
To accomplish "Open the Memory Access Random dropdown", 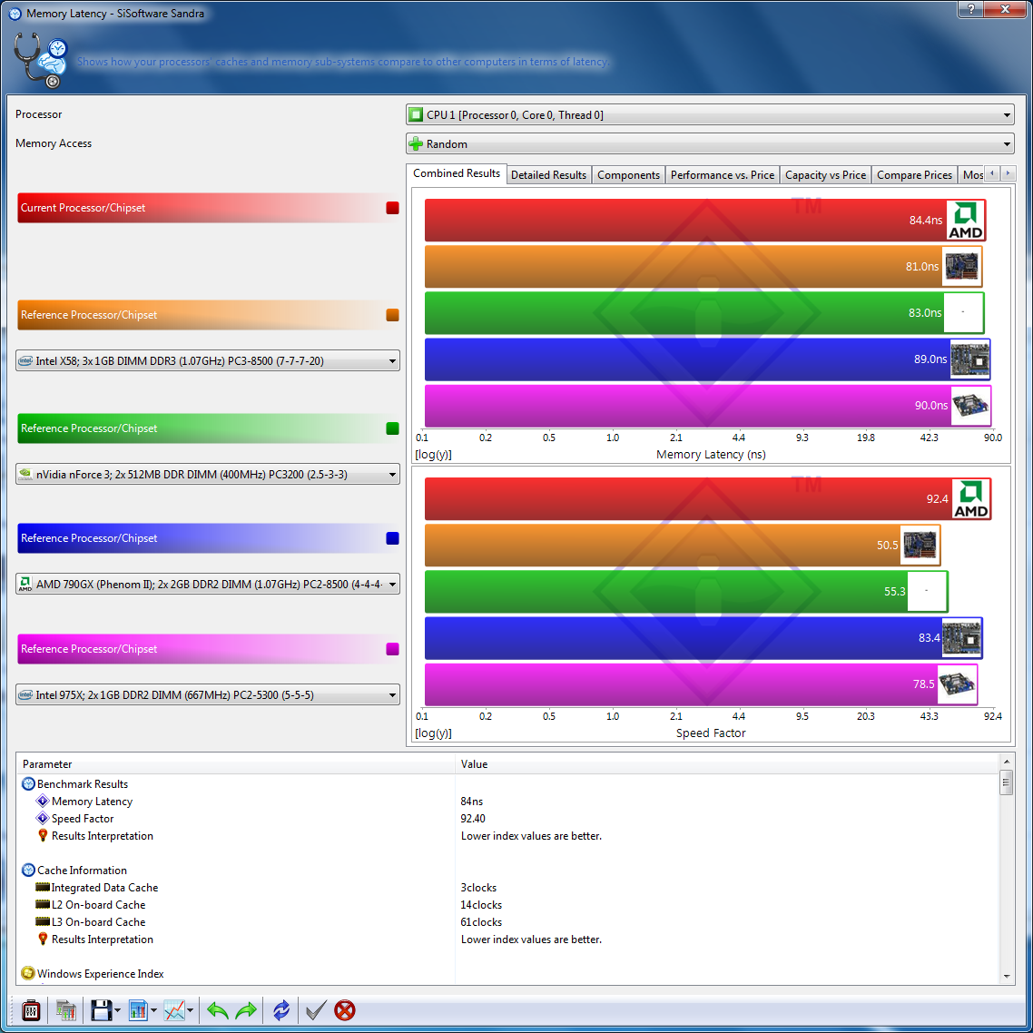I will pyautogui.click(x=710, y=144).
